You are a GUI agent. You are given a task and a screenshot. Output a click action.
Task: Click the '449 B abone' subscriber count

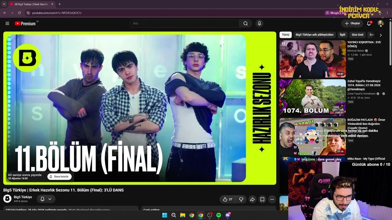21,201
